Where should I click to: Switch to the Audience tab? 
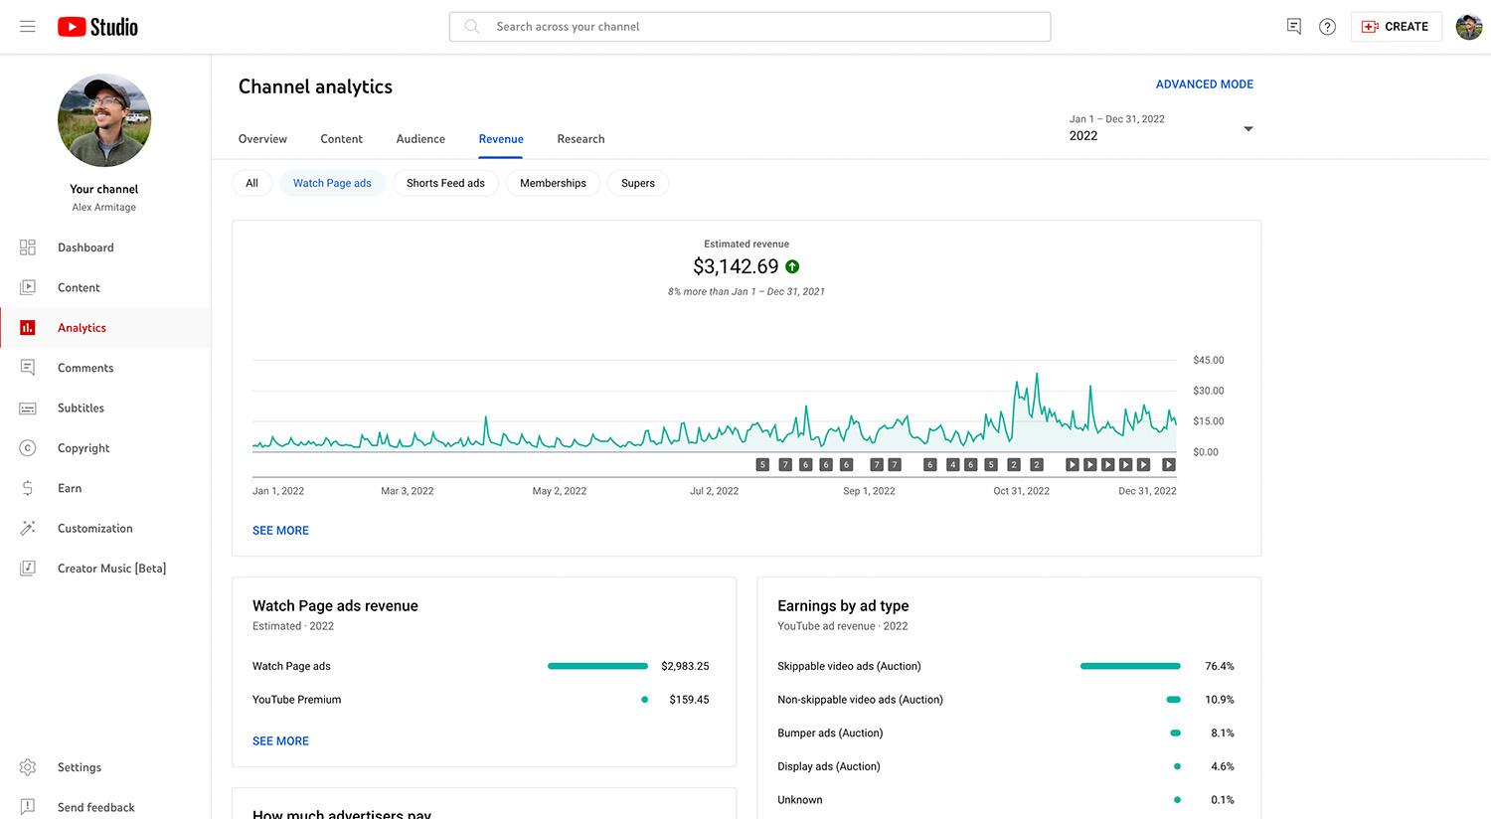click(x=419, y=139)
